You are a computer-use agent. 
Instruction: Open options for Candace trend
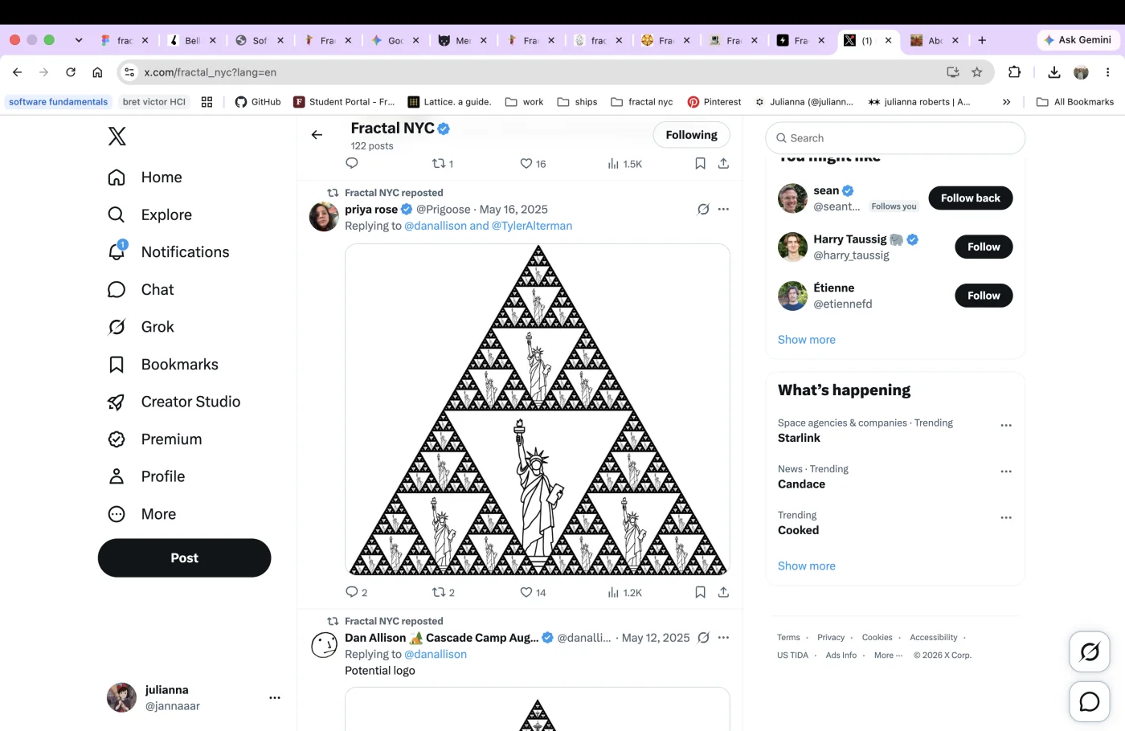click(x=1005, y=472)
